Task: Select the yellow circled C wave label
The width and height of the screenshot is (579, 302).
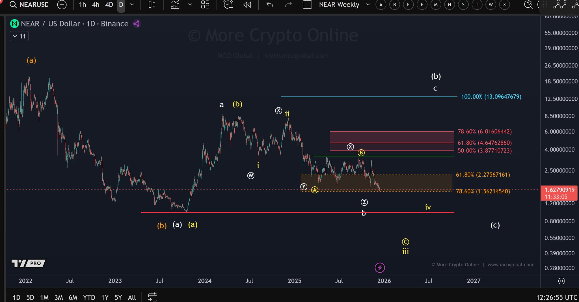Action: pyautogui.click(x=405, y=242)
